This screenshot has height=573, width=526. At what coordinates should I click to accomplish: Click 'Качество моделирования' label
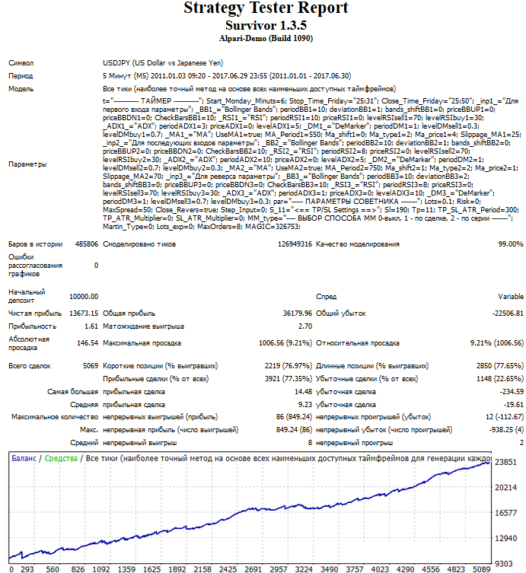pyautogui.click(x=358, y=244)
